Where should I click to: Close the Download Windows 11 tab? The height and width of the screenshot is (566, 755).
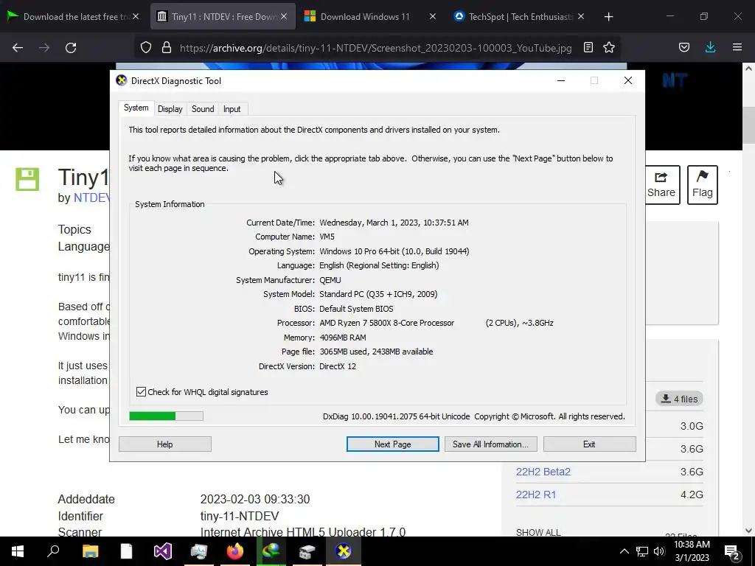click(432, 17)
